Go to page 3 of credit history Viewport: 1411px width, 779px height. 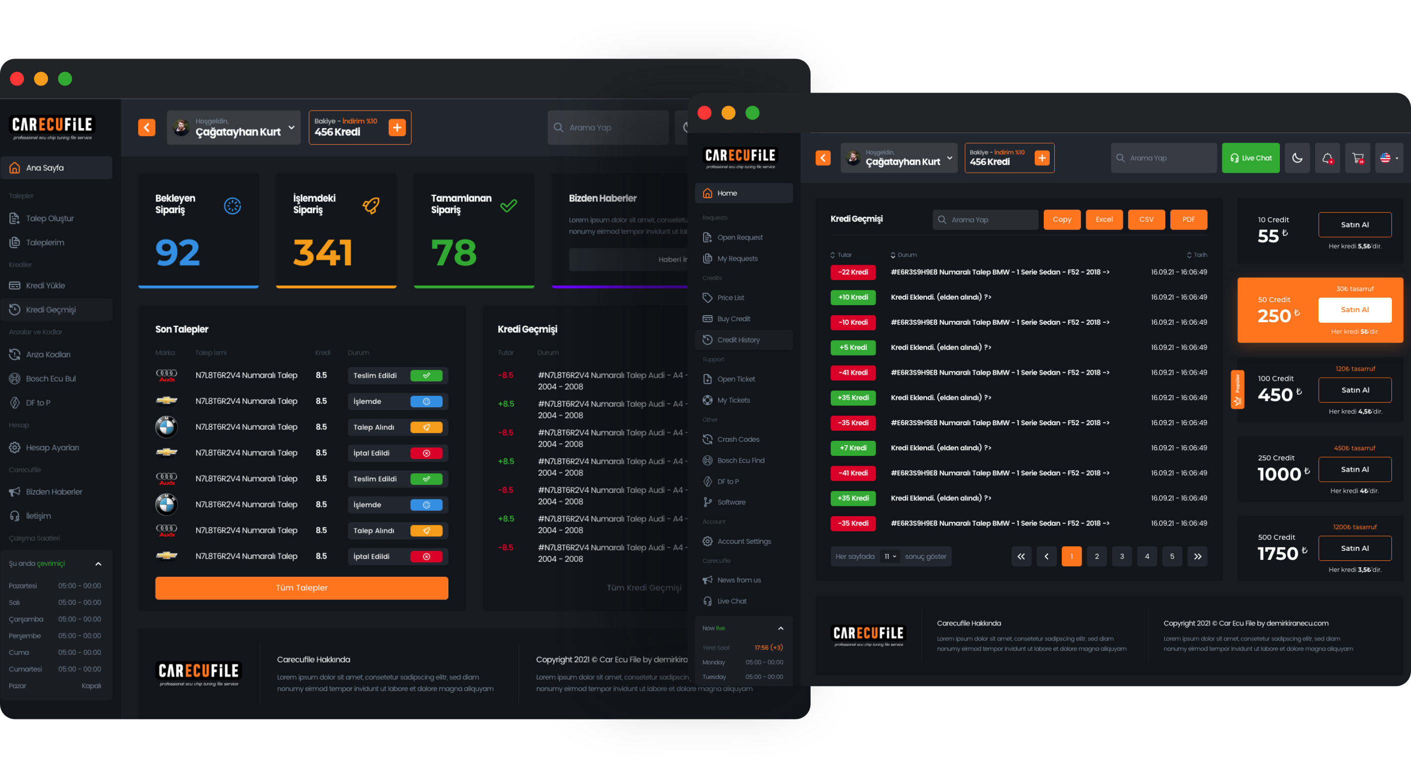[x=1121, y=556]
